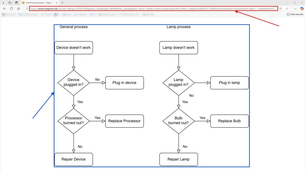305x172 pixels.
Task: Select the 'Device plugged in?' decision diamond
Action: (74, 83)
